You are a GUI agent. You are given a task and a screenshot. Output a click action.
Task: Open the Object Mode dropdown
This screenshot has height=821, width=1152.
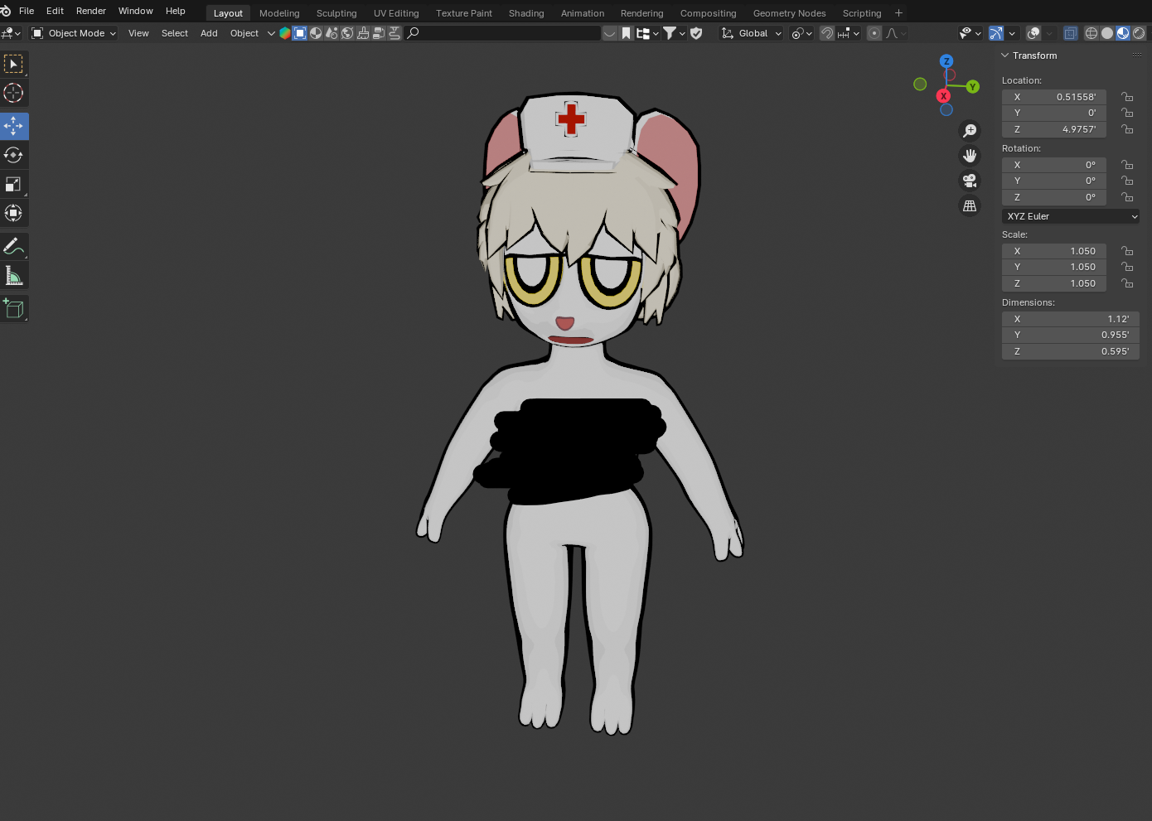tap(74, 33)
